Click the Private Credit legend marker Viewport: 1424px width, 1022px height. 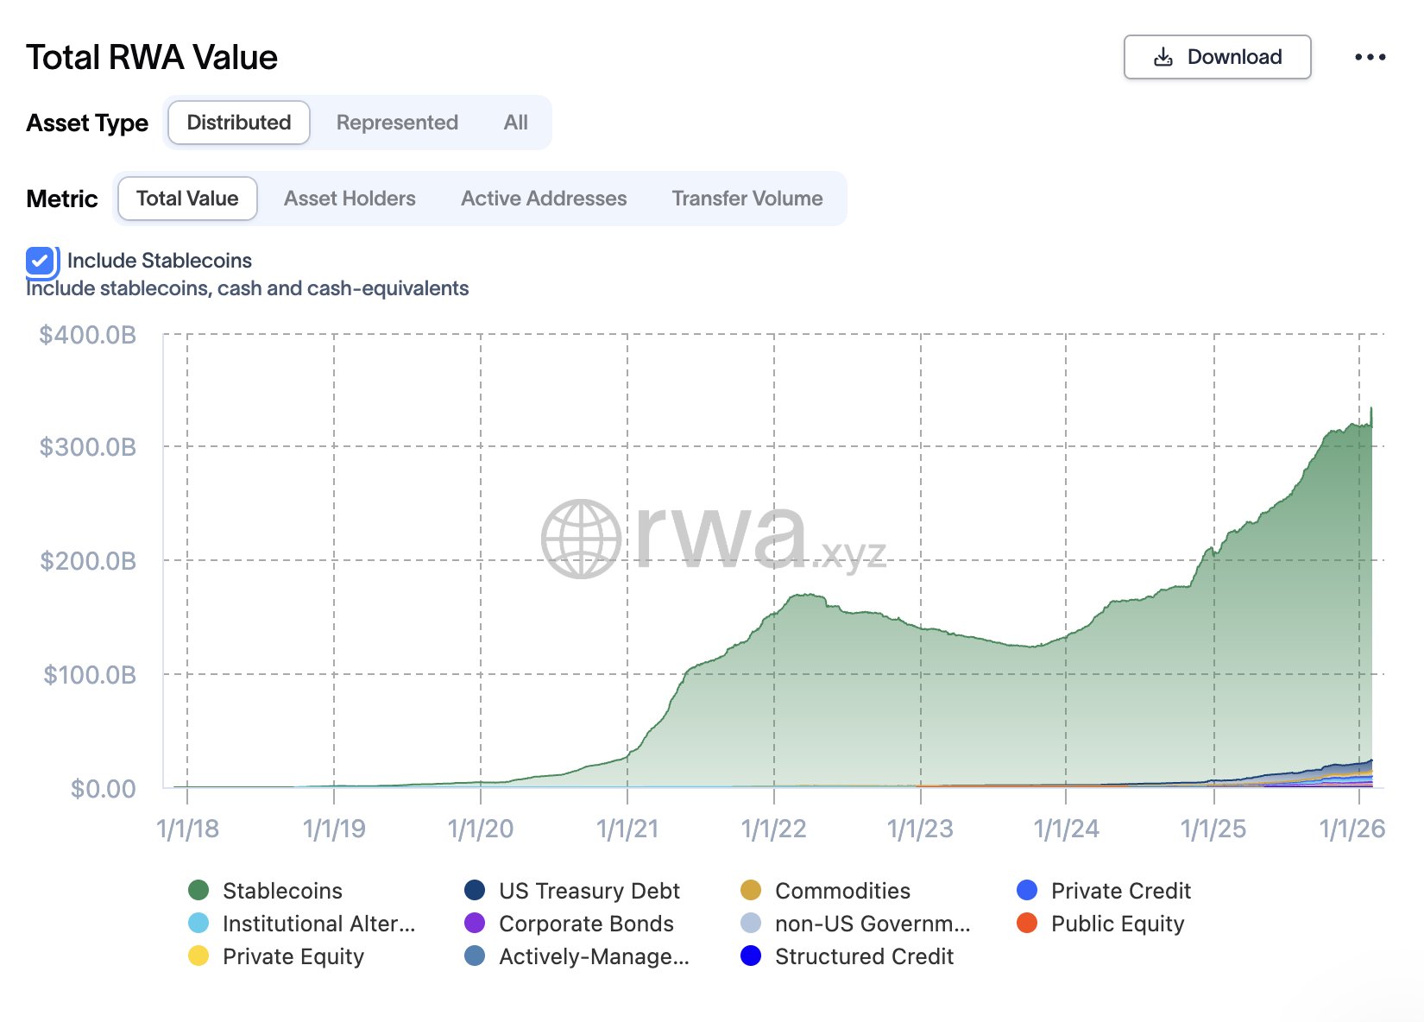tap(1027, 890)
